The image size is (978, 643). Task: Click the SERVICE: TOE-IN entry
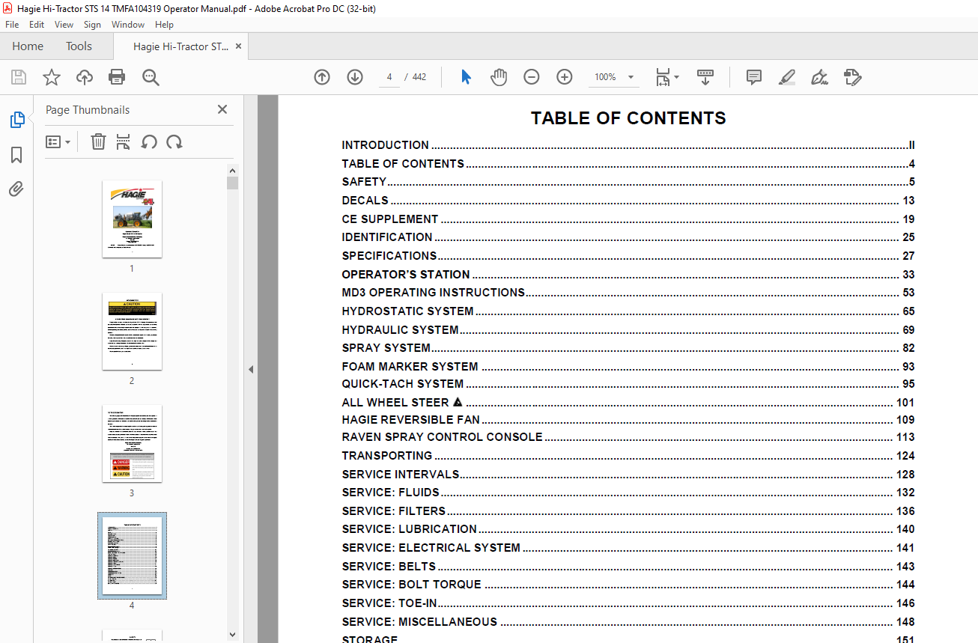click(x=628, y=603)
